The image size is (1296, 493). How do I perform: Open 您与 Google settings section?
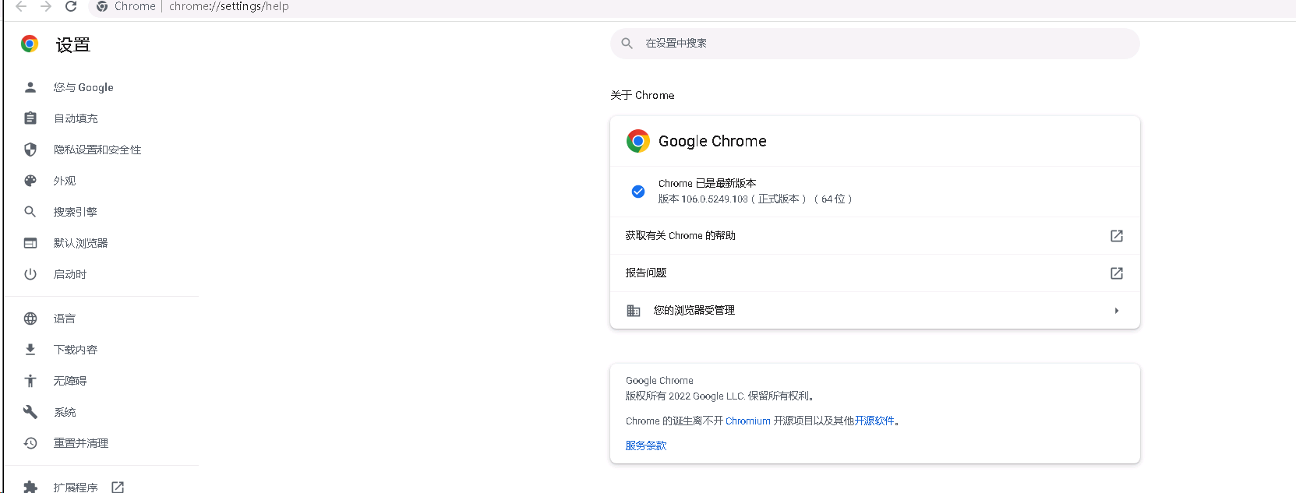click(83, 87)
